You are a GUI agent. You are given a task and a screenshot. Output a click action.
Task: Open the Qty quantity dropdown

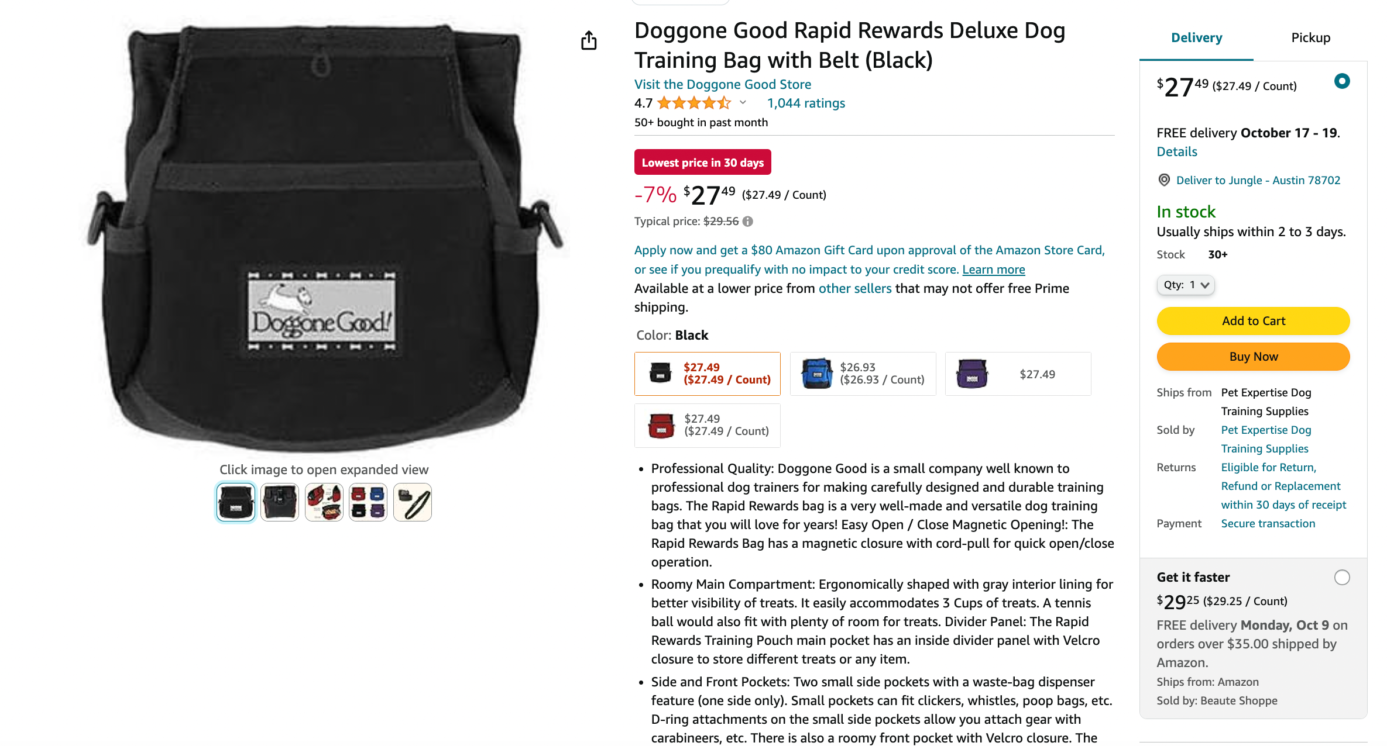1185,285
